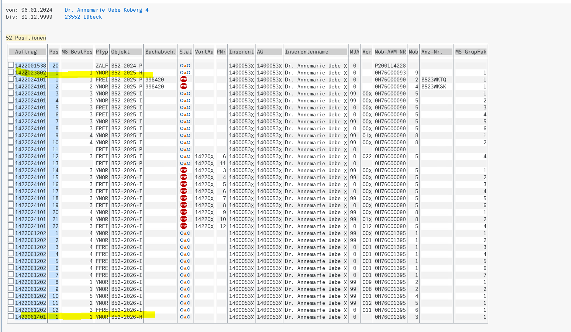Click stop icon for 1422024101 position 22
The image size is (571, 332).
(x=184, y=226)
